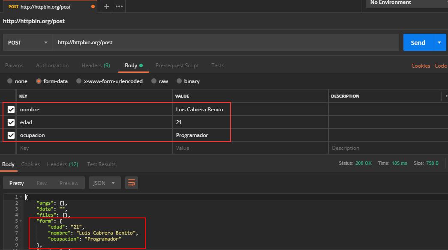Screen dimensions: 448x250
Task: Open tab options ellipsis menu
Action: pyautogui.click(x=119, y=6)
